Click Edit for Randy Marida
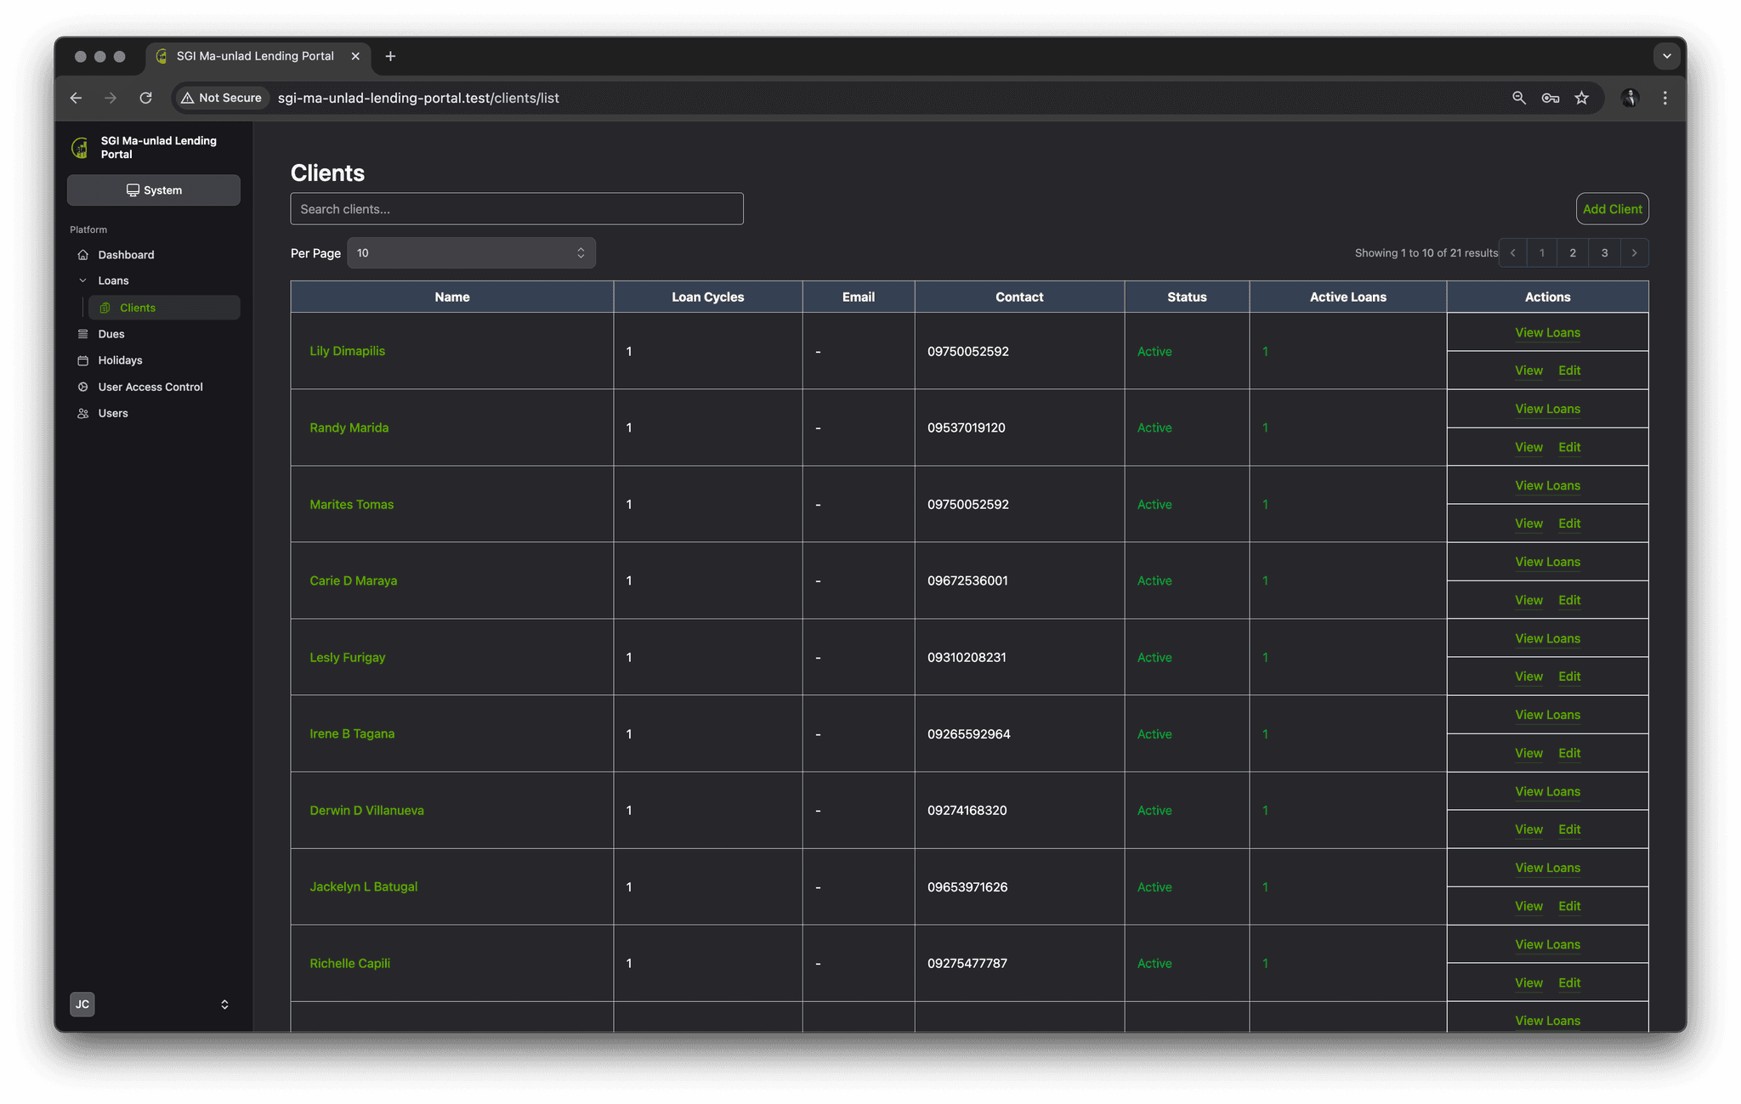 tap(1569, 447)
